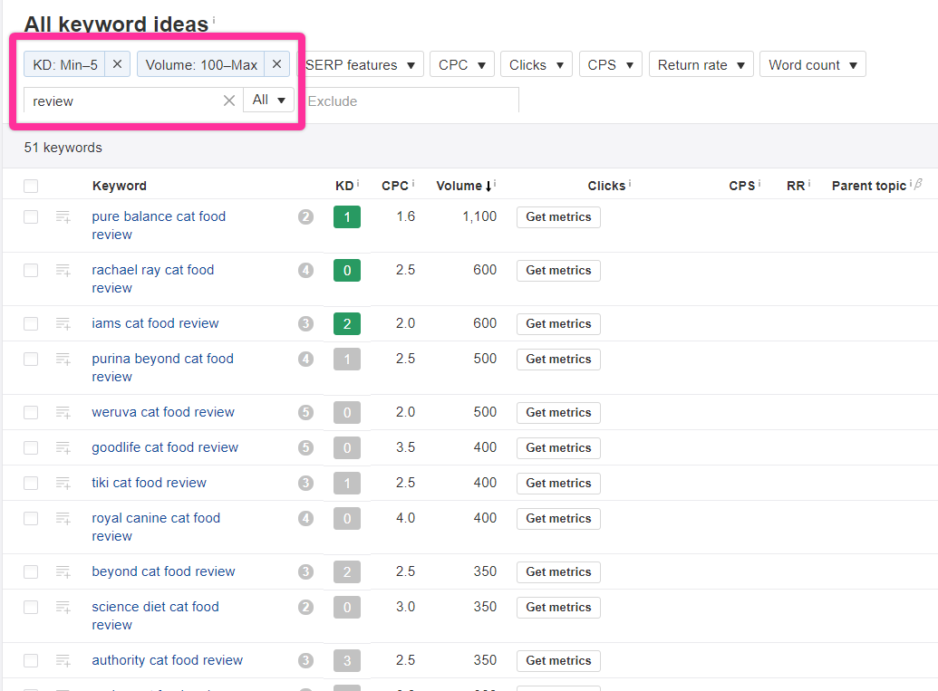Screen dimensions: 938x691
Task: Clear the 'review' include field
Action: coord(228,101)
